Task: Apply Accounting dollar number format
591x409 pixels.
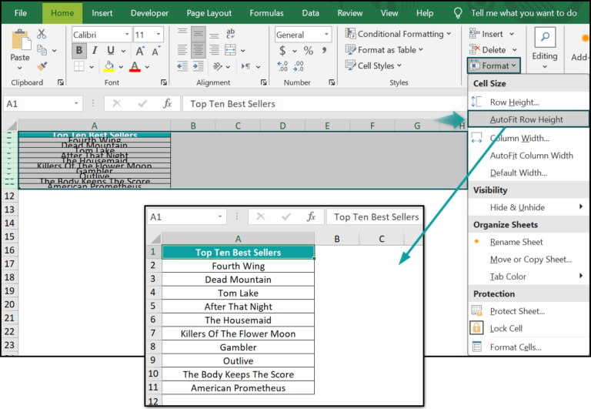Action: pyautogui.click(x=282, y=51)
